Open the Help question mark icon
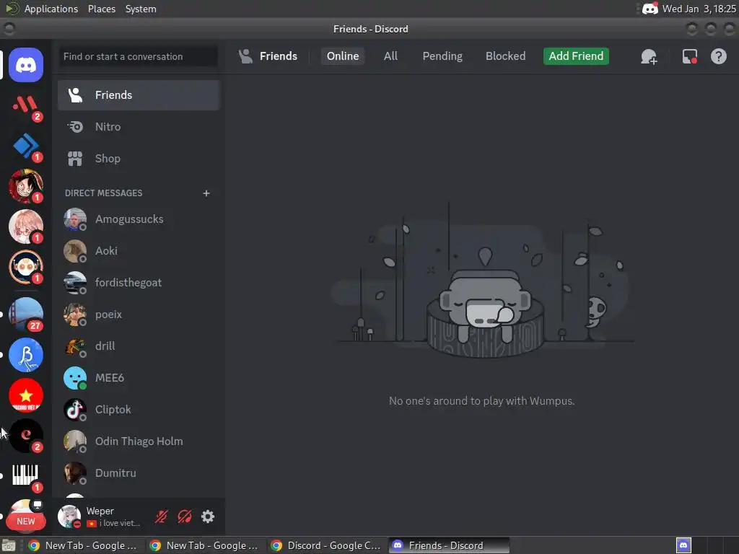 (x=718, y=56)
